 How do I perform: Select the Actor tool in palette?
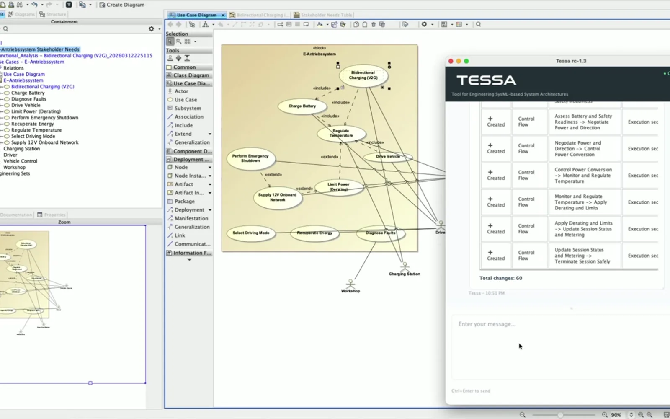pos(181,91)
